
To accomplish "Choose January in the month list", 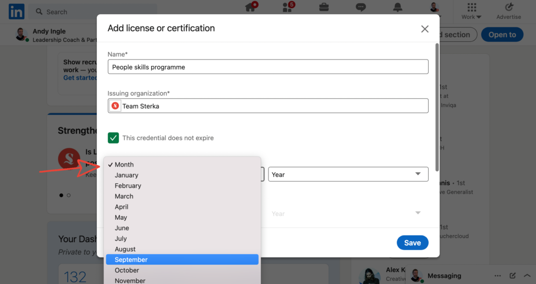I will pos(127,175).
